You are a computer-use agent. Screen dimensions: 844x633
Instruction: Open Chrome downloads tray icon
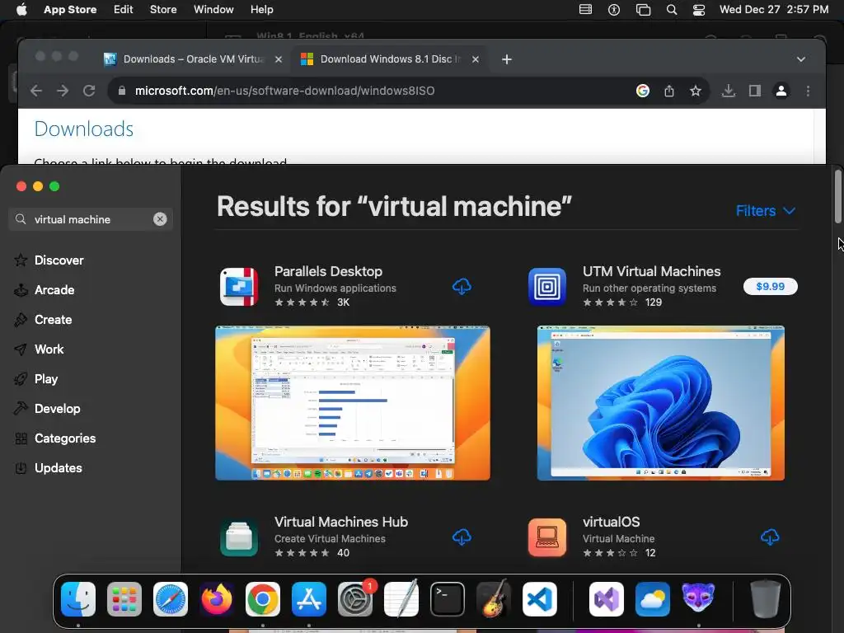coord(729,91)
